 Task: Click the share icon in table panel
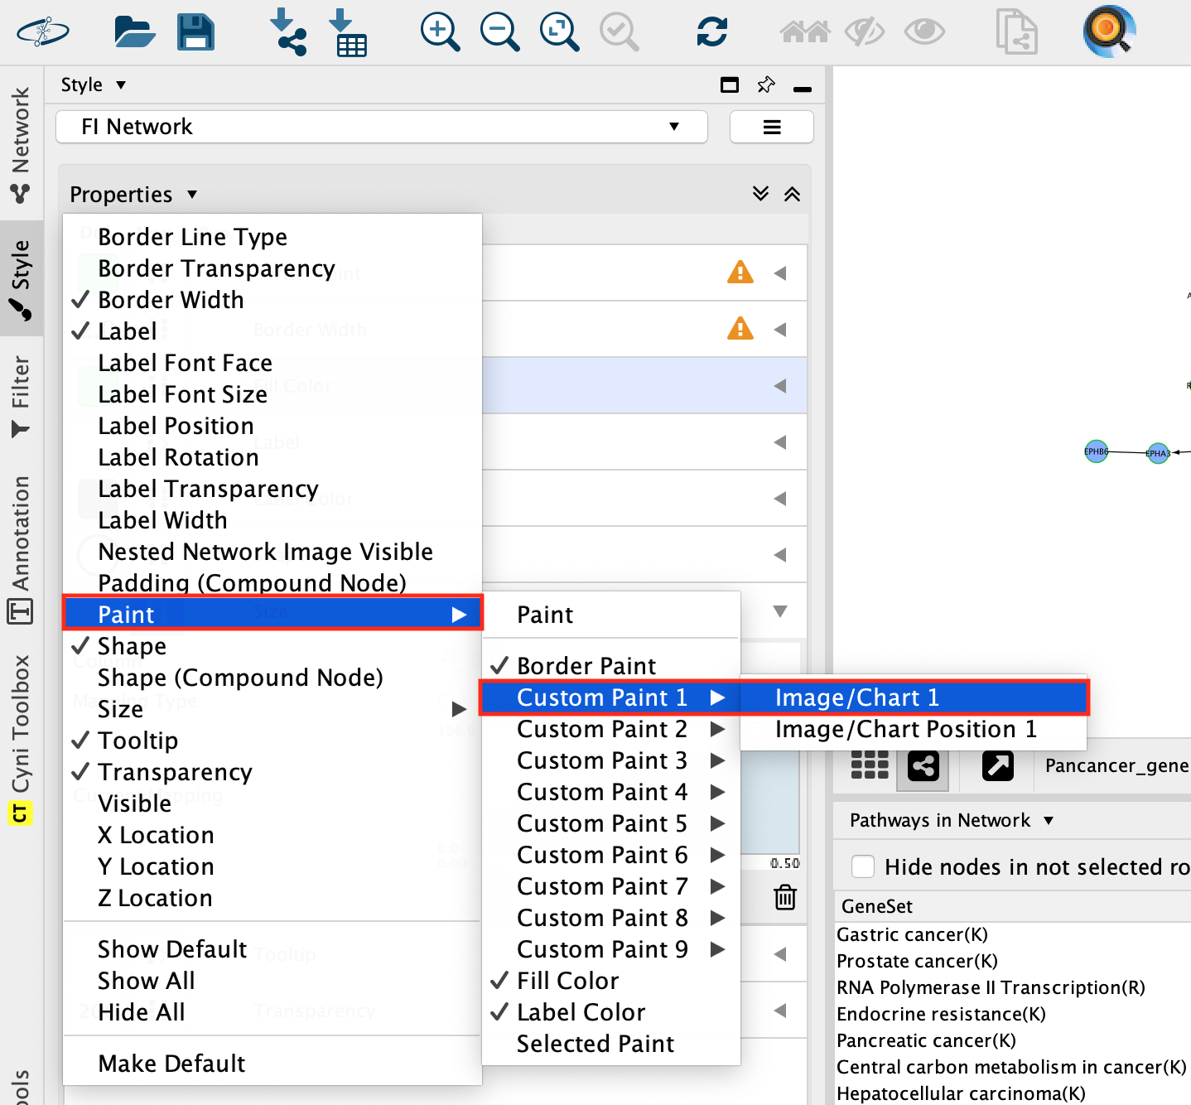click(923, 765)
